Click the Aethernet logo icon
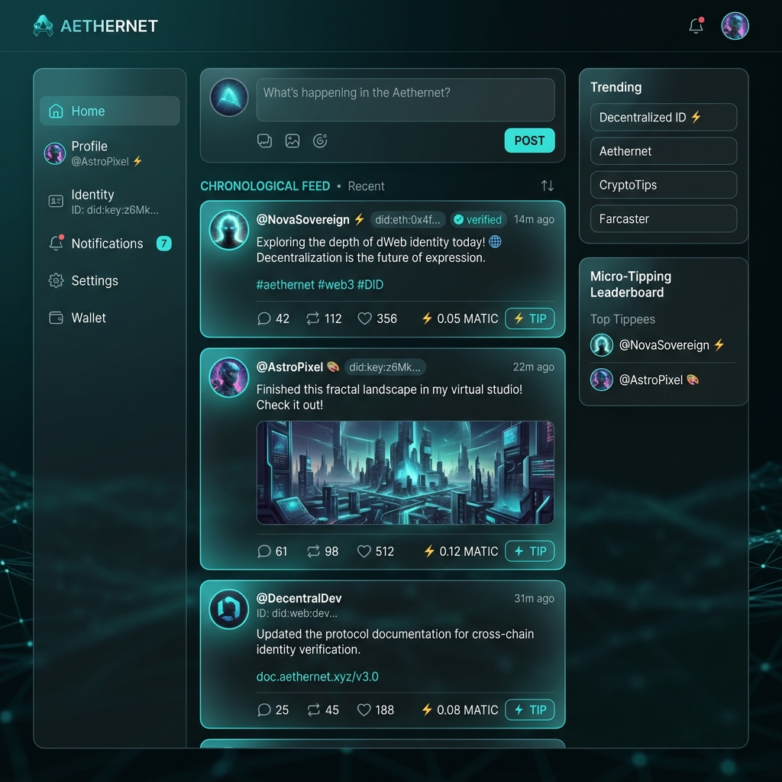 point(44,25)
